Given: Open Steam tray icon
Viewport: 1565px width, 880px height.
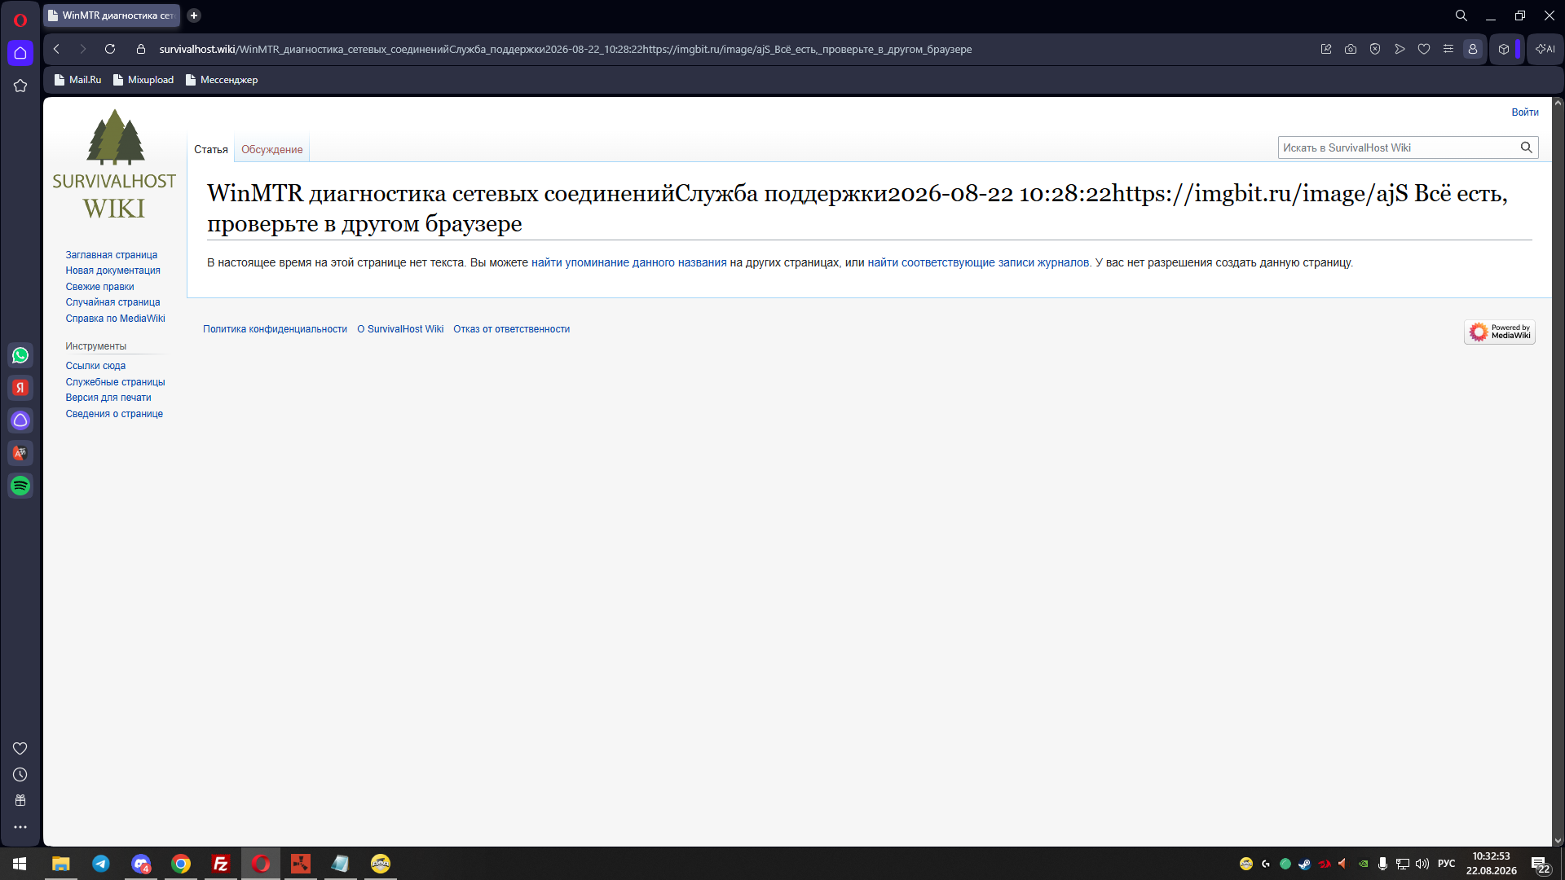Looking at the screenshot, I should coord(1305,864).
